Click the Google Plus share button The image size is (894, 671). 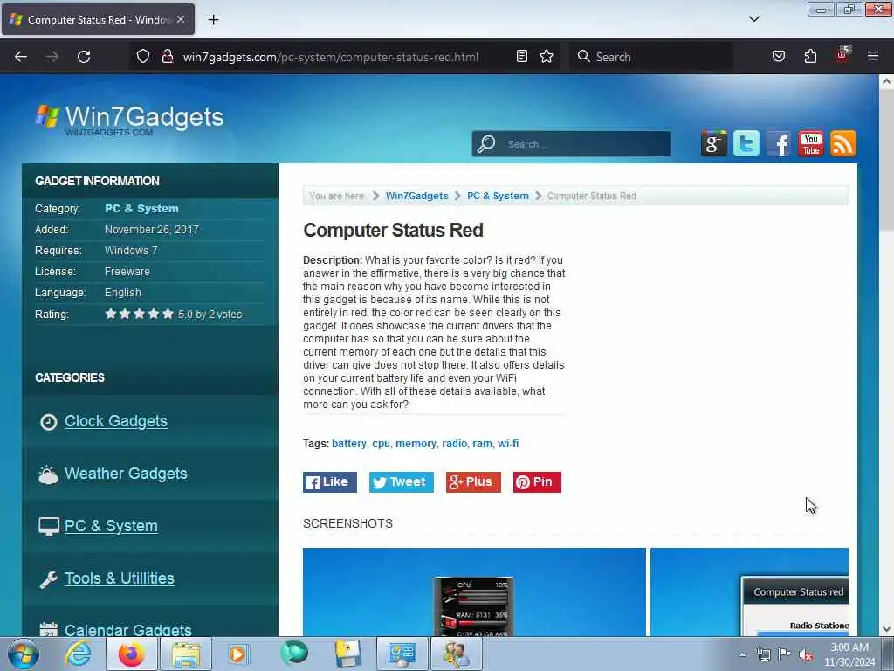coord(473,482)
